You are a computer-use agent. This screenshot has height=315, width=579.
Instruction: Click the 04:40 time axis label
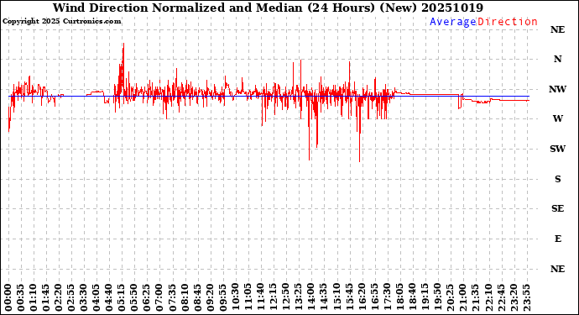(x=109, y=298)
